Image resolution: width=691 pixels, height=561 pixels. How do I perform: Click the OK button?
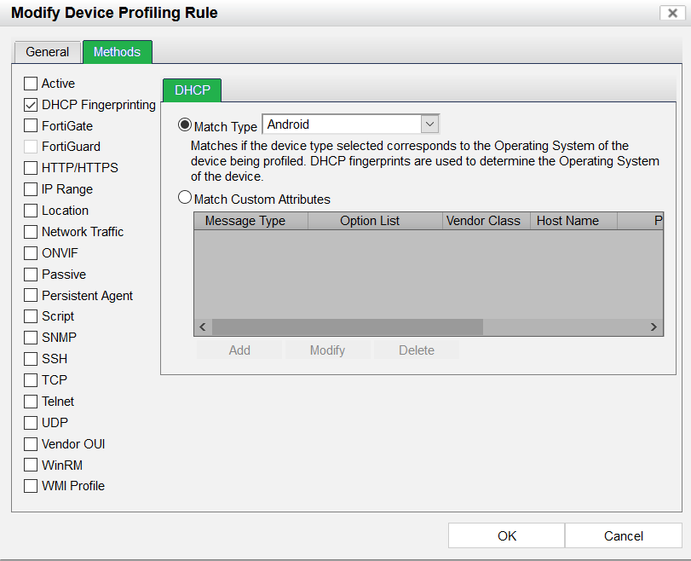coord(507,535)
